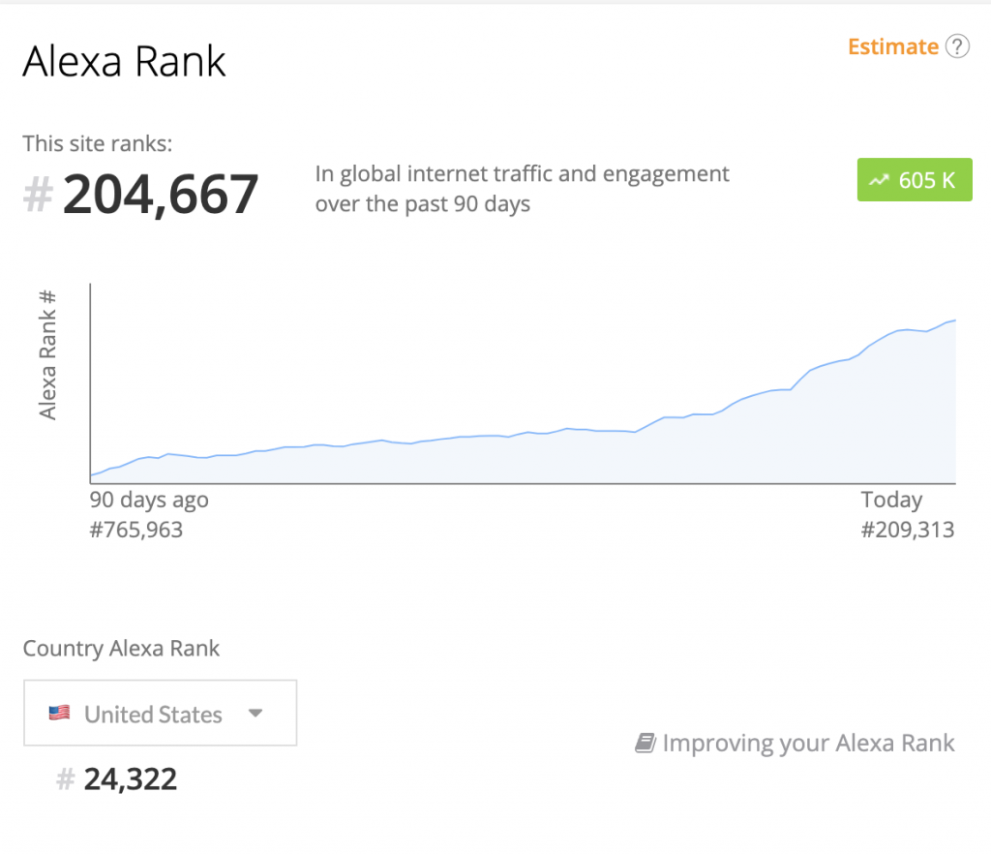The width and height of the screenshot is (991, 854).
Task: Click the 'Alexa Rank #' vertical axis label
Action: coord(48,354)
